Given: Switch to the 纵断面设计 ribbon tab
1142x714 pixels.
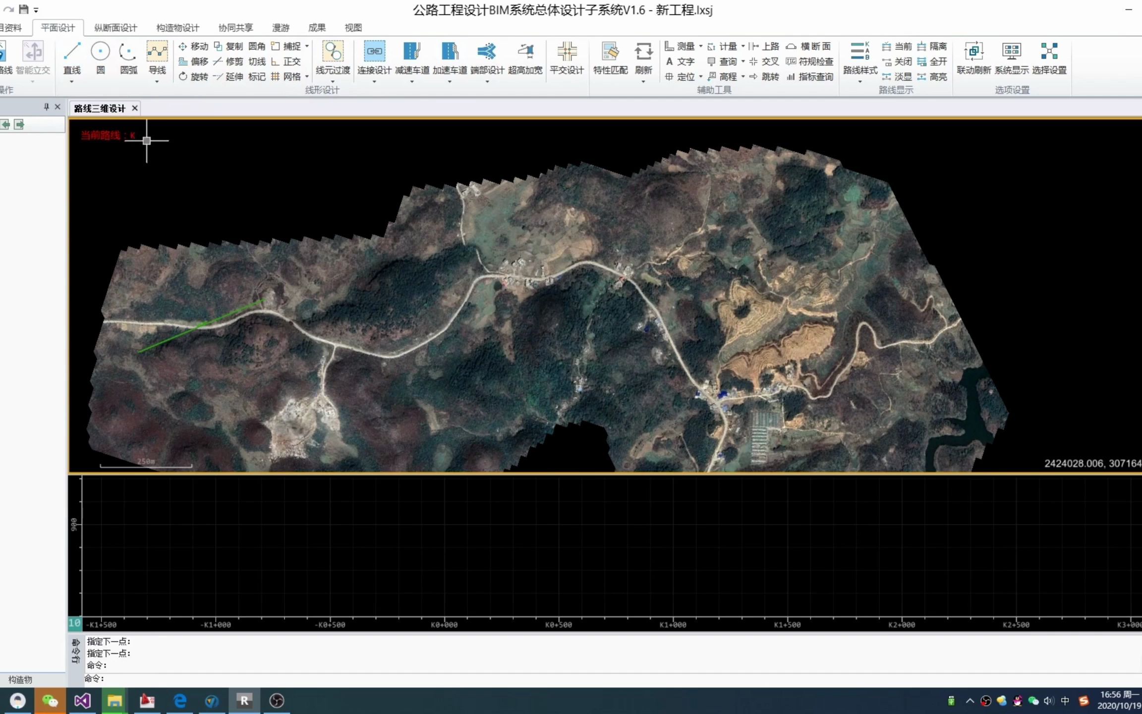Looking at the screenshot, I should 114,28.
